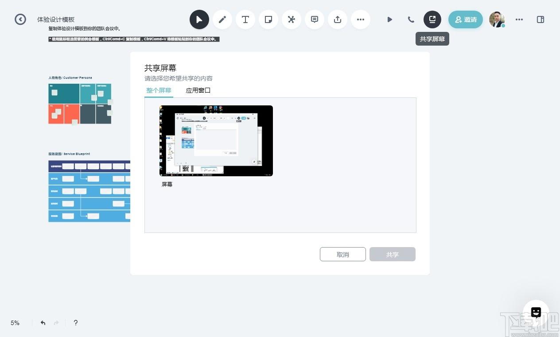560x337 pixels.
Task: Click the 服务蓝图/ Service Blueprint heading
Action: click(69, 154)
